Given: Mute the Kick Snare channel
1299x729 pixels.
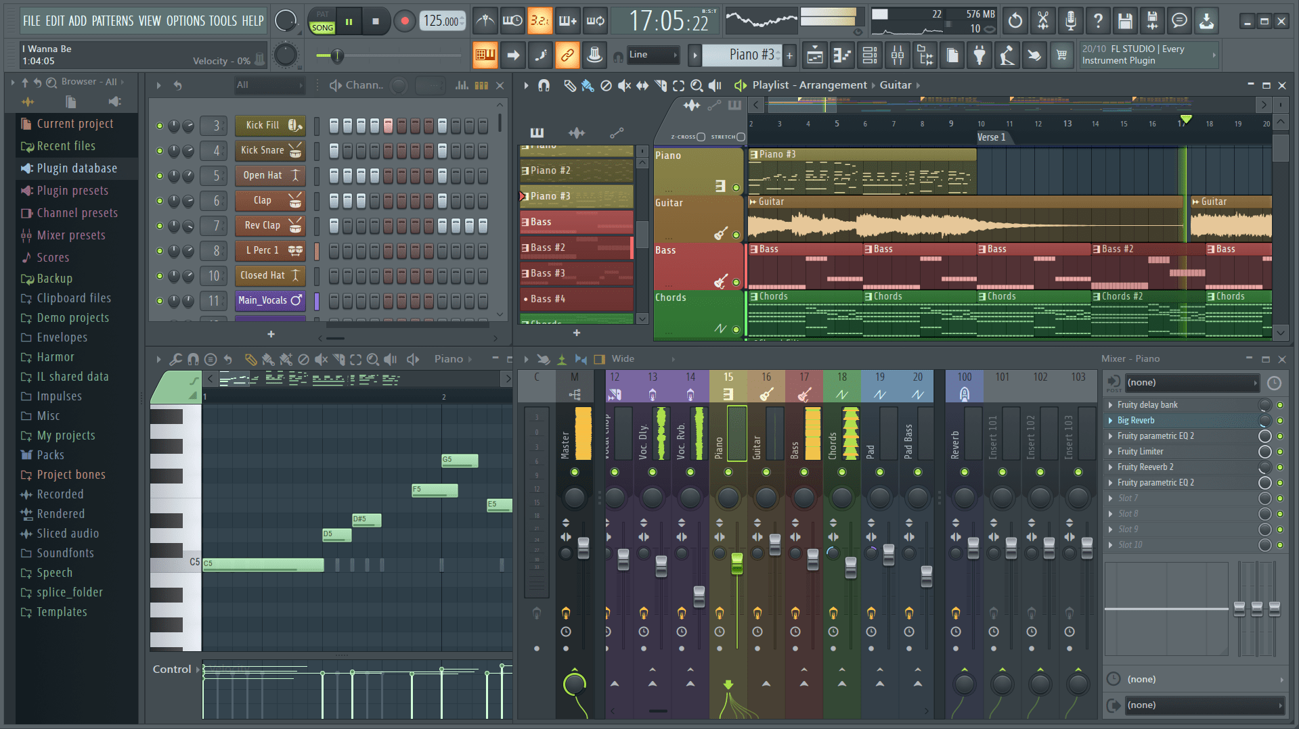Looking at the screenshot, I should coord(160,150).
